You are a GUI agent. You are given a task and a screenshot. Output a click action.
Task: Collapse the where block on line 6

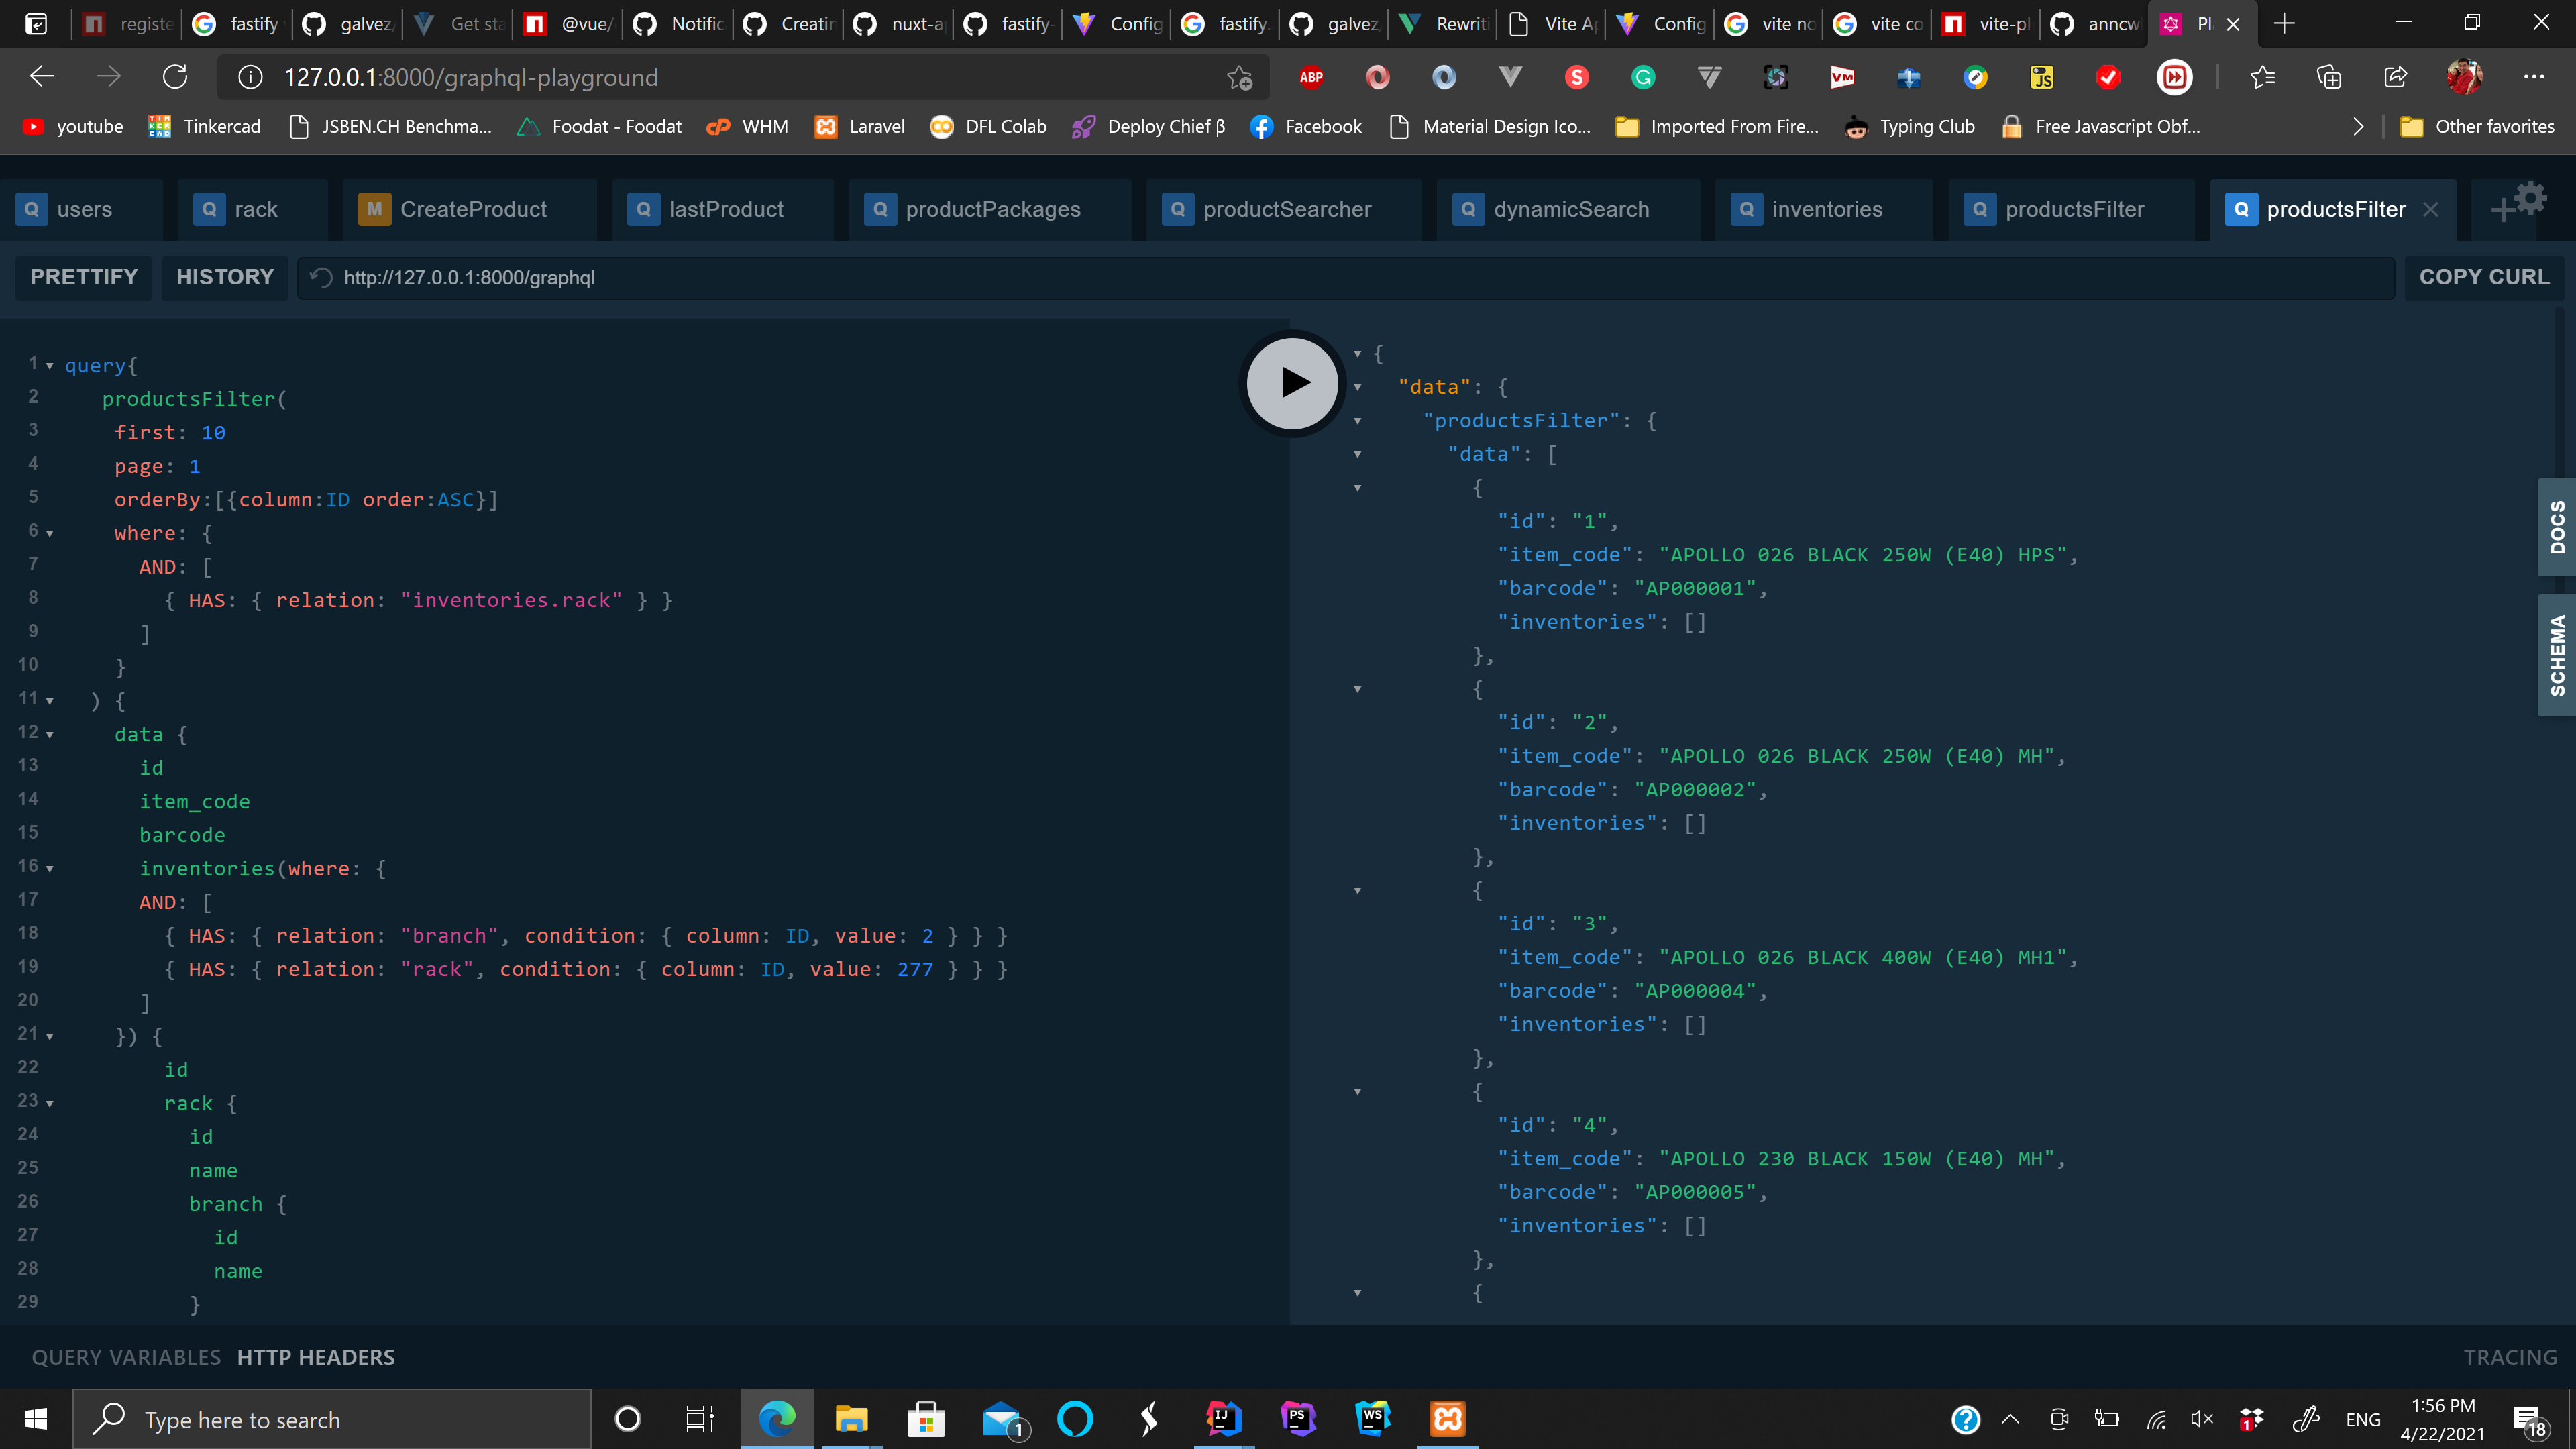tap(49, 532)
